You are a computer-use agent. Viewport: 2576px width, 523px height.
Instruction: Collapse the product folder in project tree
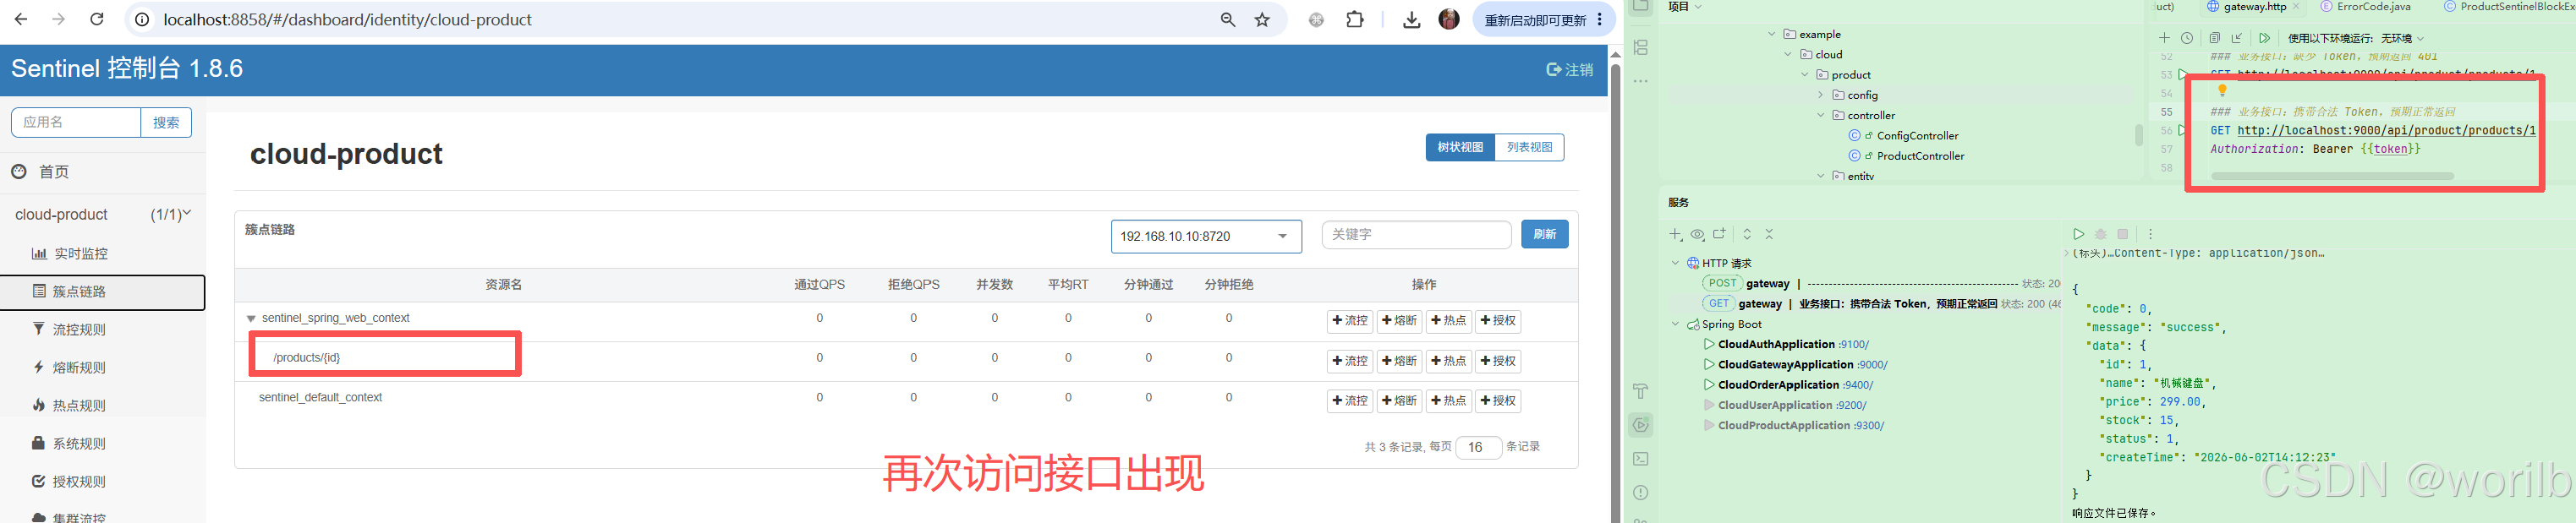click(1805, 75)
